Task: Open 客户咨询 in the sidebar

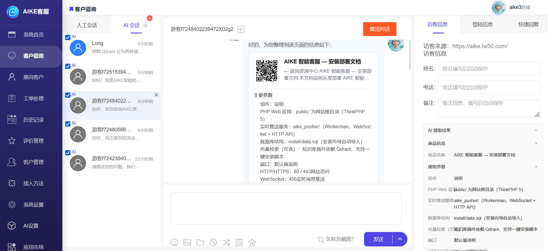Action: (31, 56)
